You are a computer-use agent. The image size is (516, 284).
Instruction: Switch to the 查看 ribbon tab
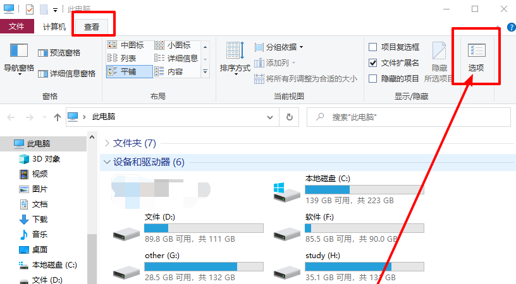tap(92, 27)
